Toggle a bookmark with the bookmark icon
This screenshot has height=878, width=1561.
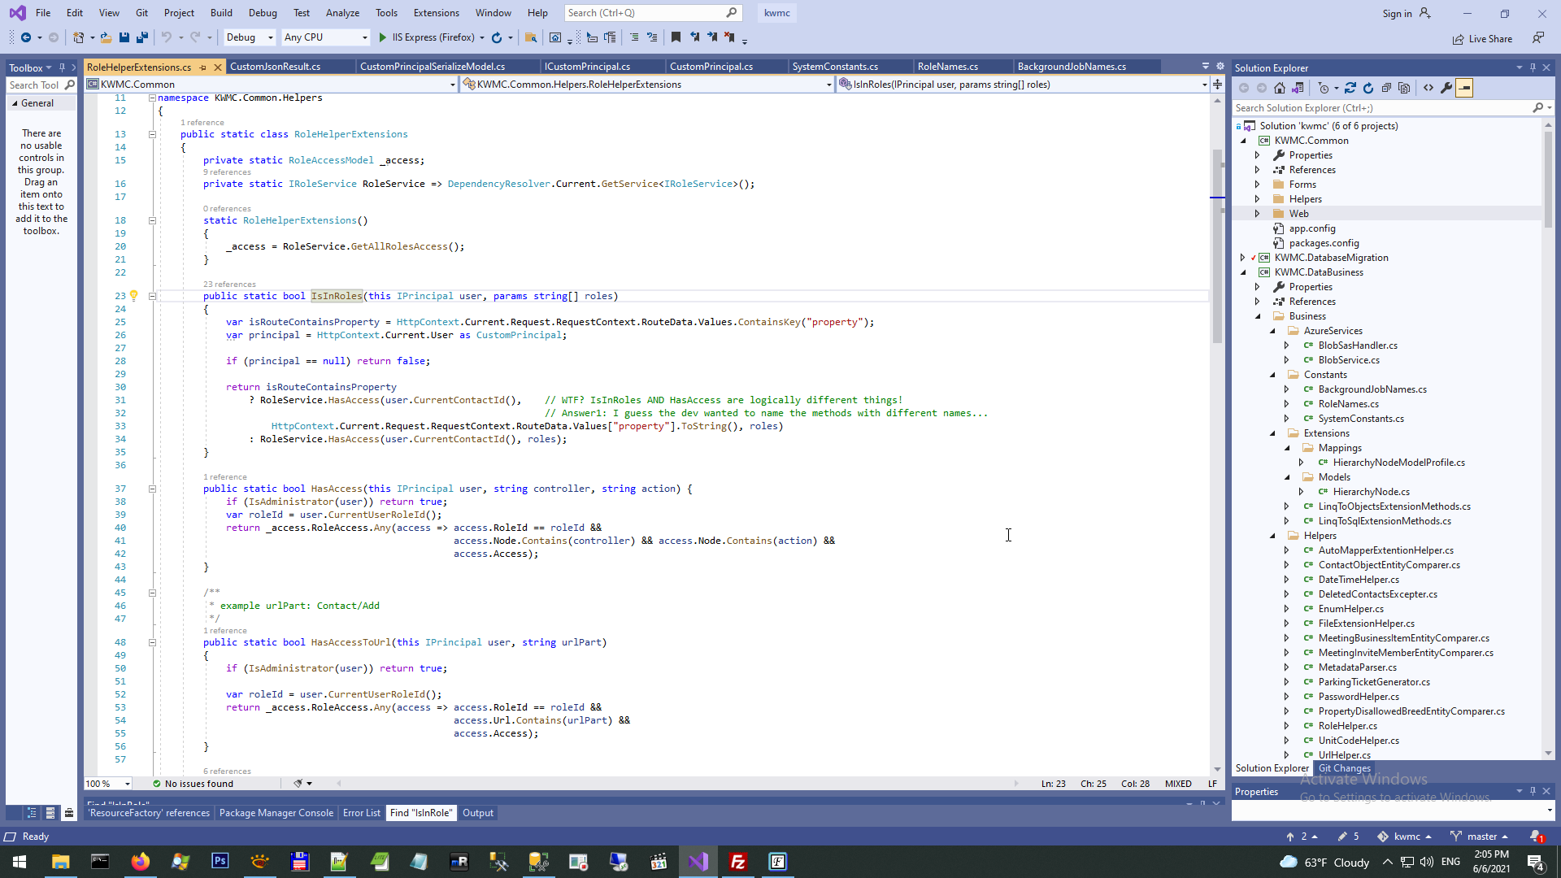point(676,37)
